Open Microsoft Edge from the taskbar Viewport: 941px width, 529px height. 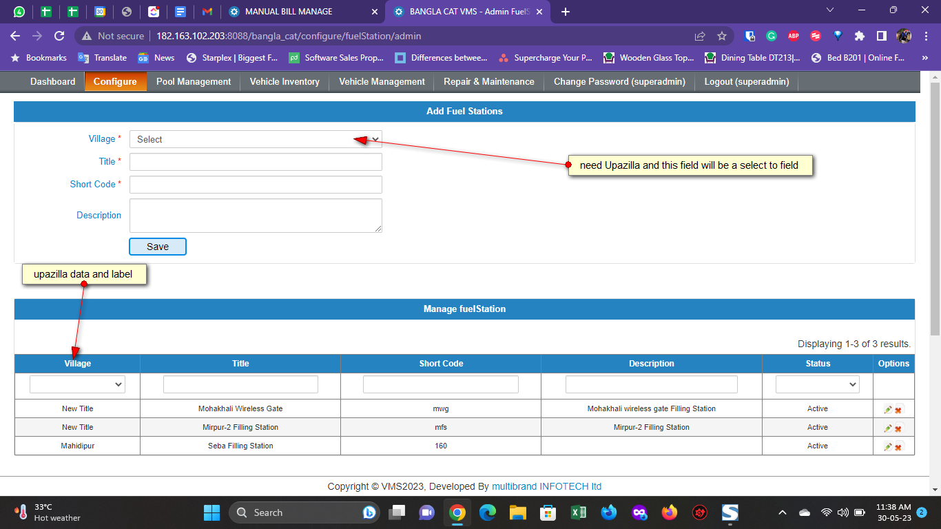487,512
